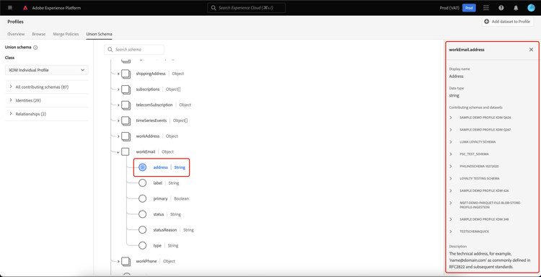541x277 pixels.
Task: Select the label String field node
Action: point(143,183)
